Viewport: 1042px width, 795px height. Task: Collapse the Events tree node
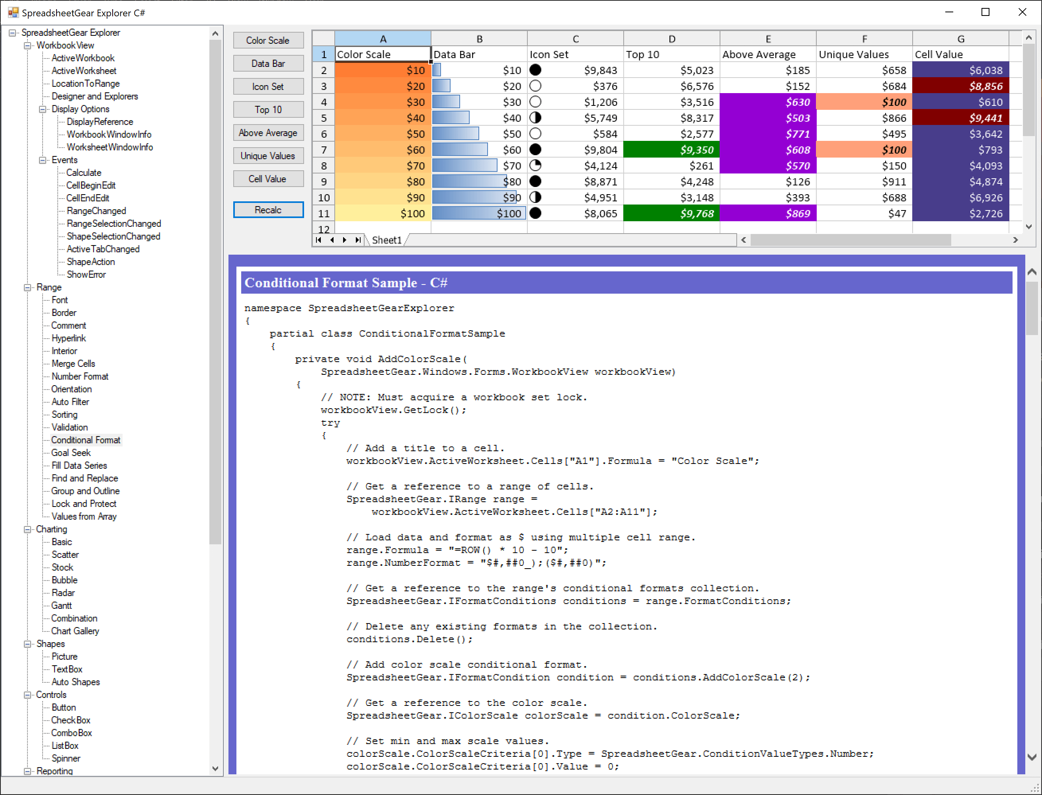(42, 160)
